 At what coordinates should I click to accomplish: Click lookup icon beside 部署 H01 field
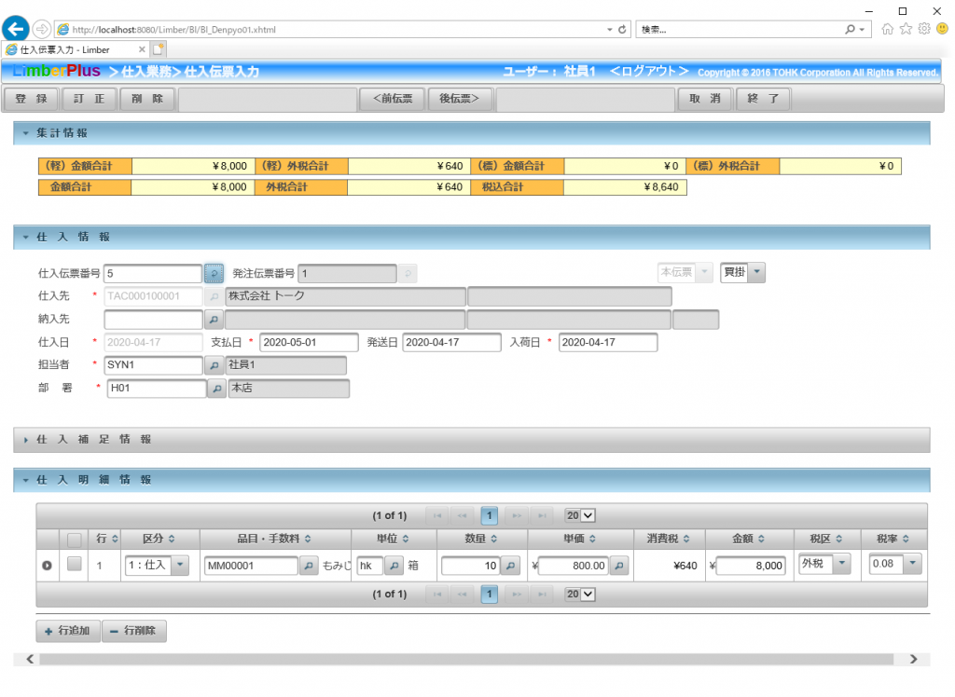click(215, 388)
